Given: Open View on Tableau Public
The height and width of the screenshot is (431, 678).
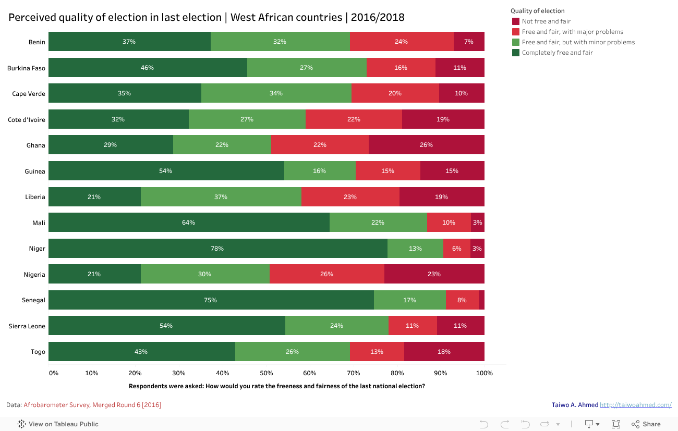Looking at the screenshot, I should coord(63,424).
